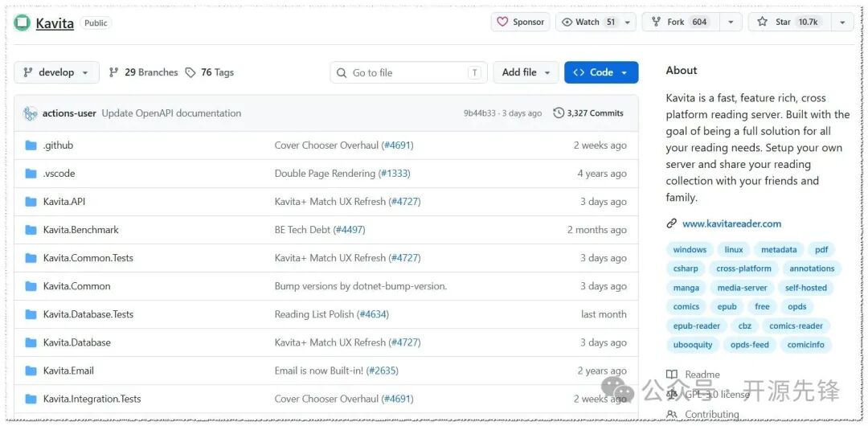
Task: Click the Kavita repository avatar icon
Action: (23, 23)
